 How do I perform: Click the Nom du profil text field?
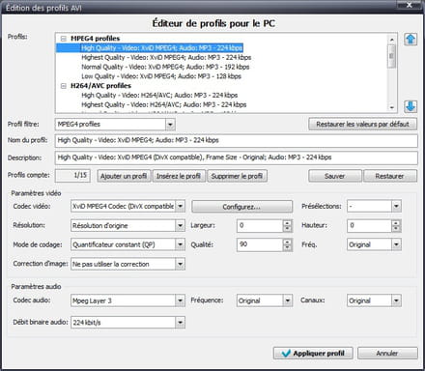point(237,141)
